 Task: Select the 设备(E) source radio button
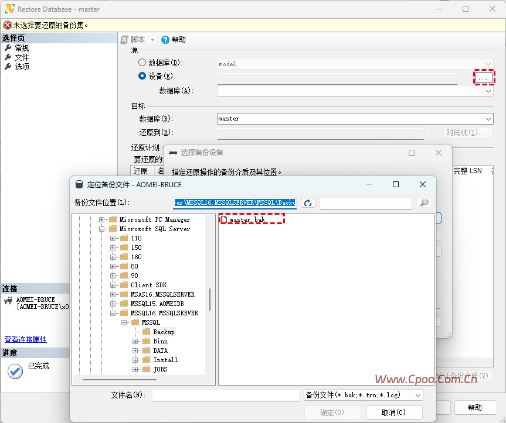tap(142, 76)
